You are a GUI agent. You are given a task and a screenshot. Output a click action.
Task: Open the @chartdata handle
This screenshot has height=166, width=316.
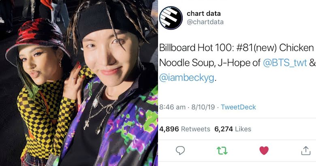[x=205, y=22]
